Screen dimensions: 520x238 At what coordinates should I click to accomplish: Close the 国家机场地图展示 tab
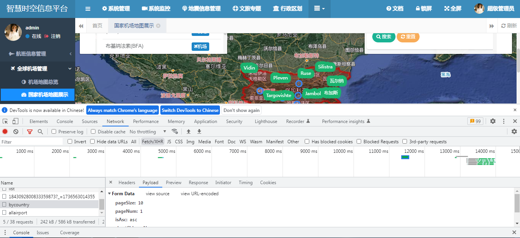(158, 26)
